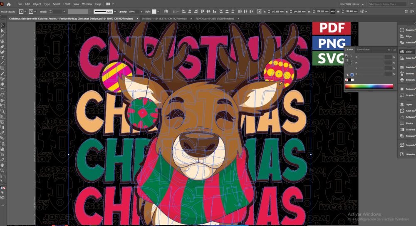Open the Artboards panel
416x226 pixels.
coord(408,117)
